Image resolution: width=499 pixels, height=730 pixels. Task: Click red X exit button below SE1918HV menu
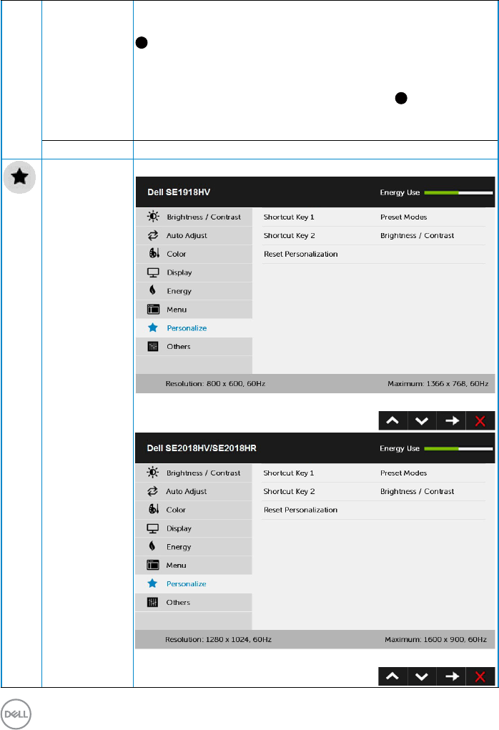coord(480,421)
